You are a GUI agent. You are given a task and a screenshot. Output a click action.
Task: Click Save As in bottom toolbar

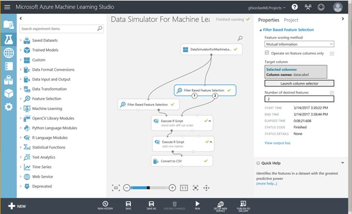(x=151, y=205)
